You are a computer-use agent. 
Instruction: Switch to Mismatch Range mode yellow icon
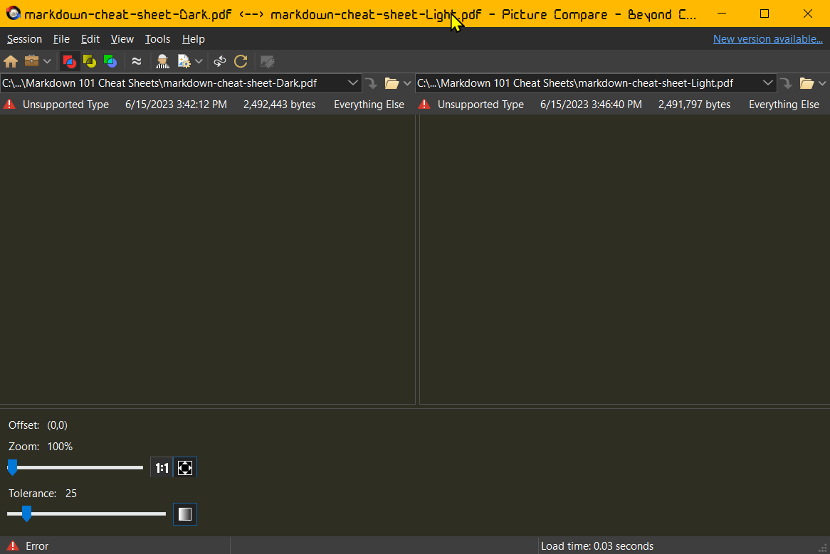pyautogui.click(x=90, y=61)
